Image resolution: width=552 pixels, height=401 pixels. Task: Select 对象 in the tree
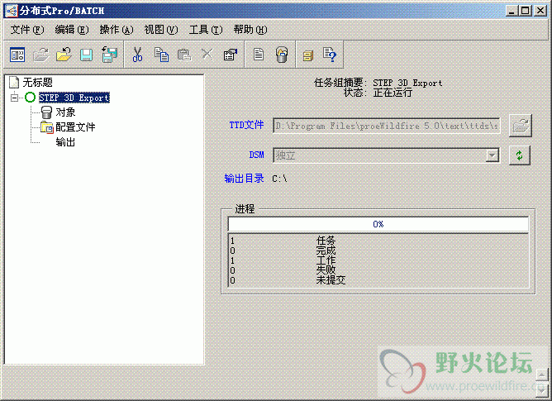tap(65, 112)
